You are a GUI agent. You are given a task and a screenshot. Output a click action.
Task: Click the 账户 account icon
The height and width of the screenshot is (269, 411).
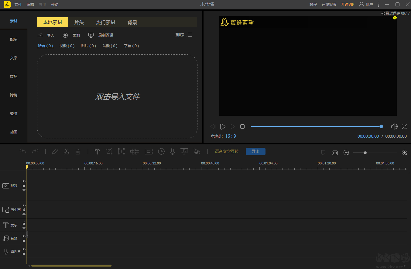361,4
